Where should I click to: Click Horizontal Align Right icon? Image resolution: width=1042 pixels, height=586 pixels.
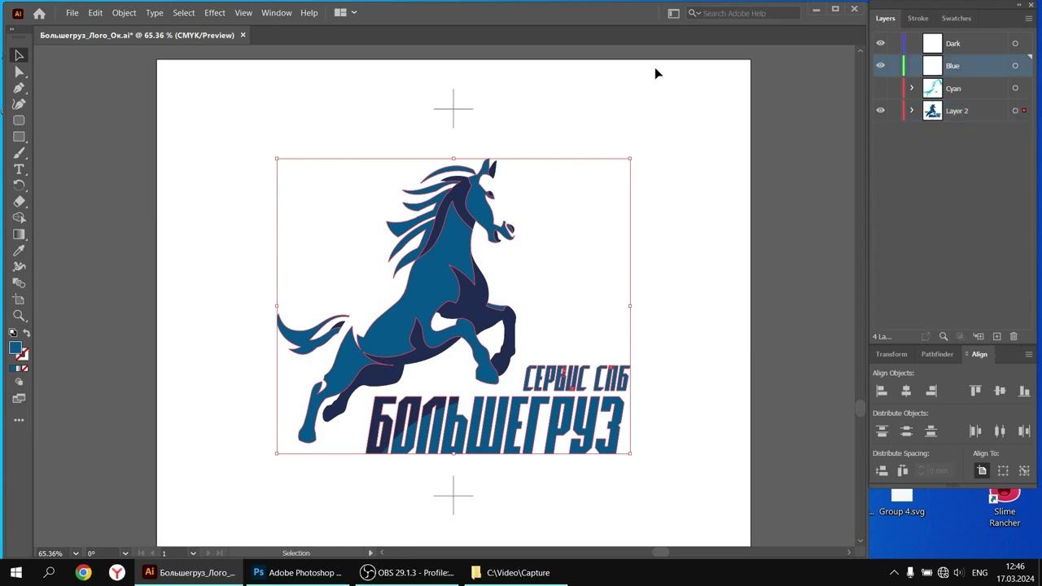tap(931, 391)
